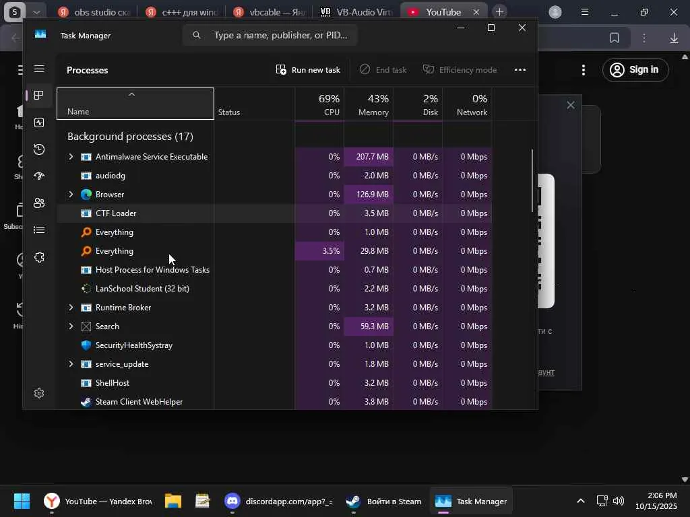
Task: Sort by Status column header
Action: point(254,104)
